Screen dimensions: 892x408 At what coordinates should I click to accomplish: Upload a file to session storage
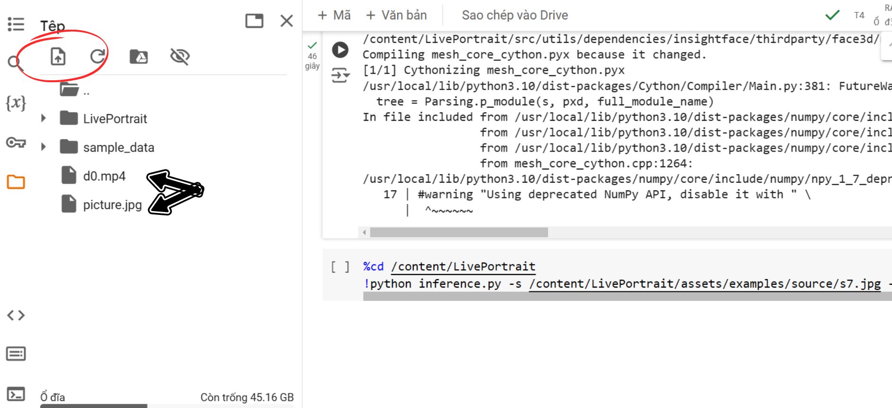(x=58, y=57)
